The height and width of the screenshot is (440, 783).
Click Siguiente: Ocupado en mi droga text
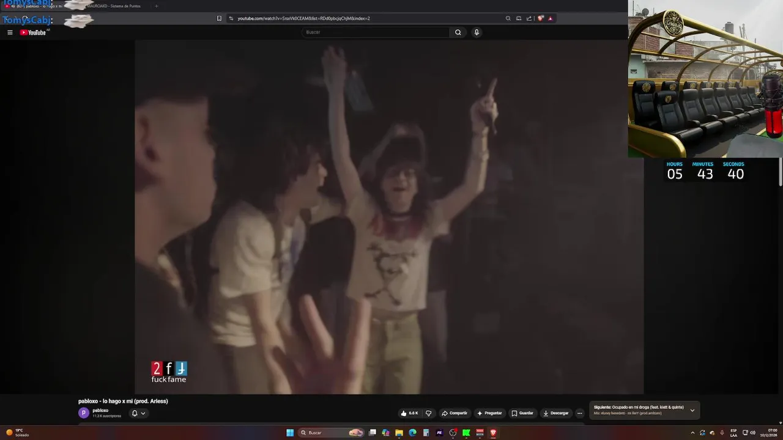(639, 407)
